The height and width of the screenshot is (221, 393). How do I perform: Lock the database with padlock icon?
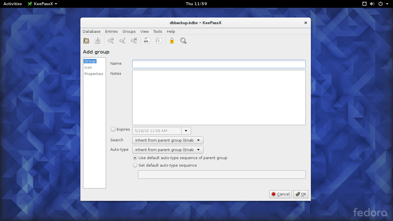pos(172,41)
